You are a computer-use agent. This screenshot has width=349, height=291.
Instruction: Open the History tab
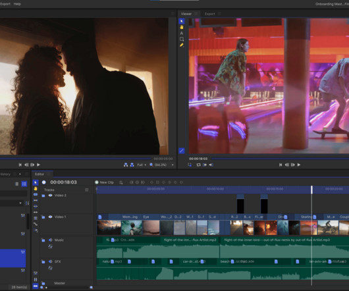5,174
